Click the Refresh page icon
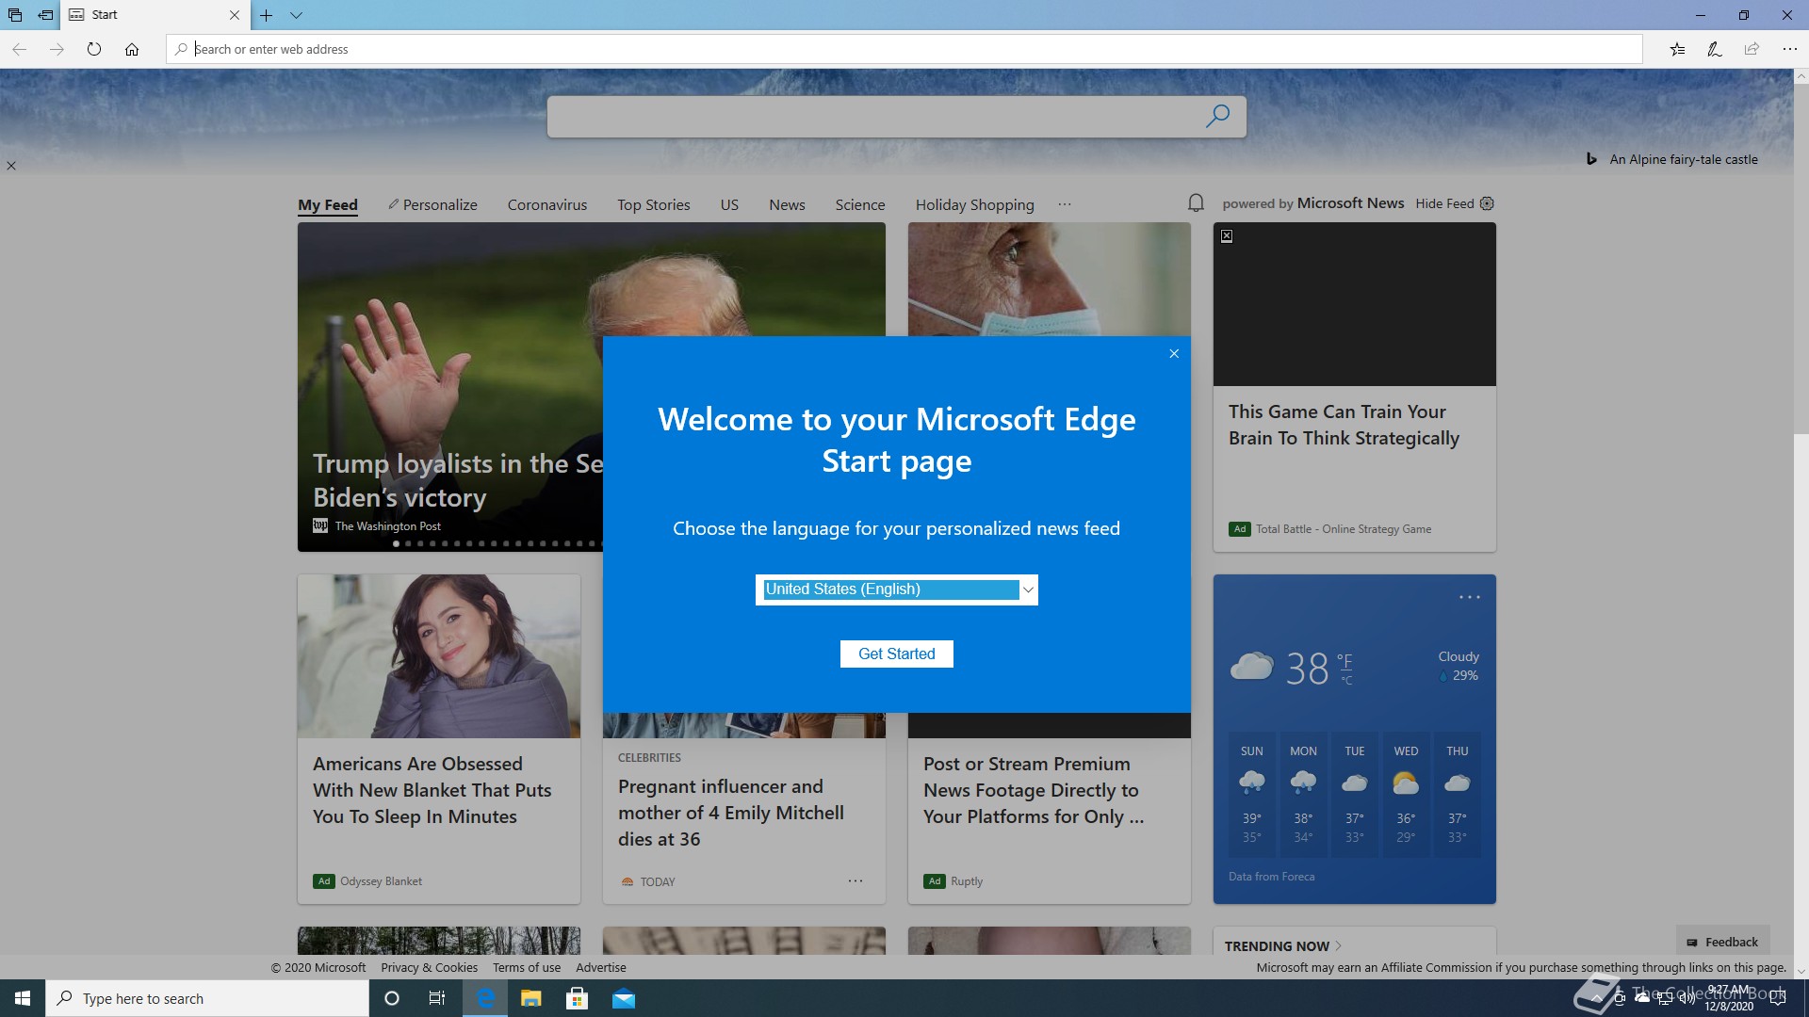 coord(94,49)
